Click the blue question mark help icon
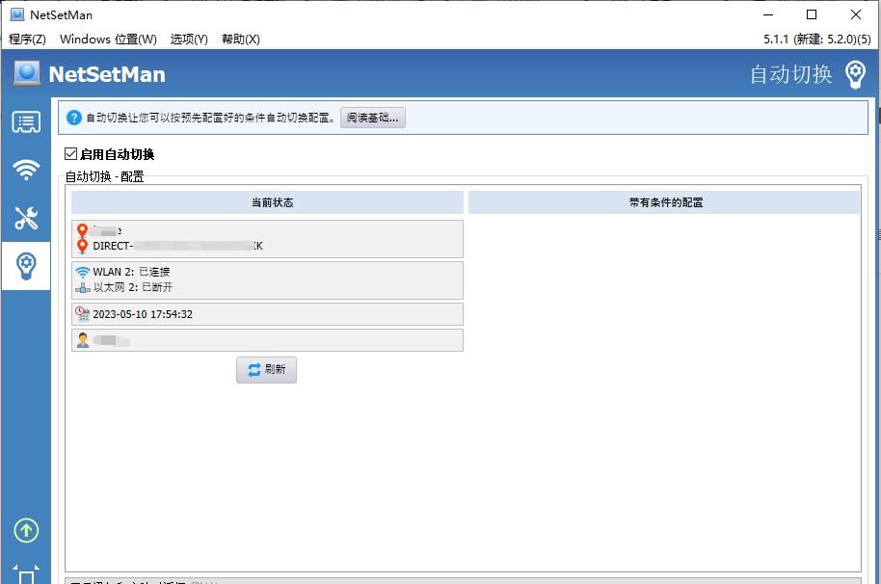Viewport: 881px width, 584px height. point(73,118)
